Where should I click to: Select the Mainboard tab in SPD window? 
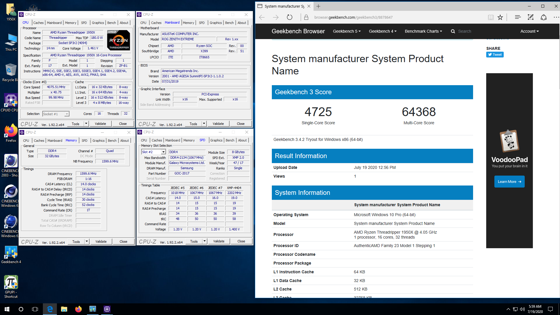(x=173, y=140)
